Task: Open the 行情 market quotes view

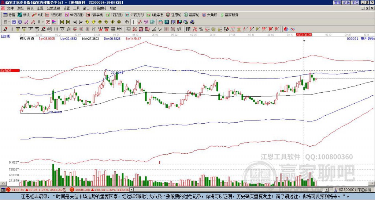Action: click(x=9, y=15)
